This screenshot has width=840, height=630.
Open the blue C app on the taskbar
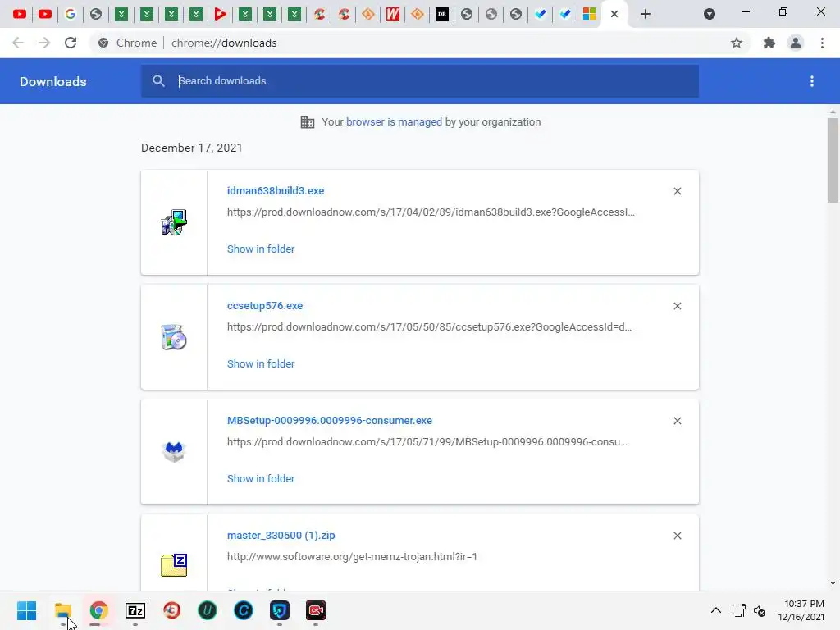[x=243, y=610]
